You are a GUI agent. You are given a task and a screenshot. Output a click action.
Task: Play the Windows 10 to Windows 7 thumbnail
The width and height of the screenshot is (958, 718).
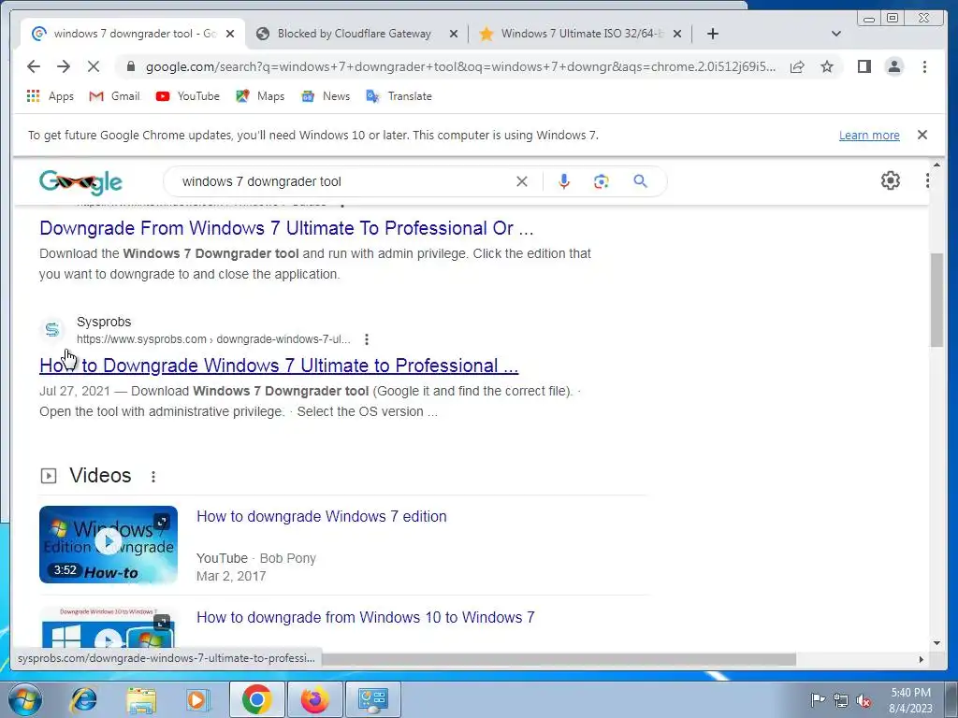(x=109, y=627)
